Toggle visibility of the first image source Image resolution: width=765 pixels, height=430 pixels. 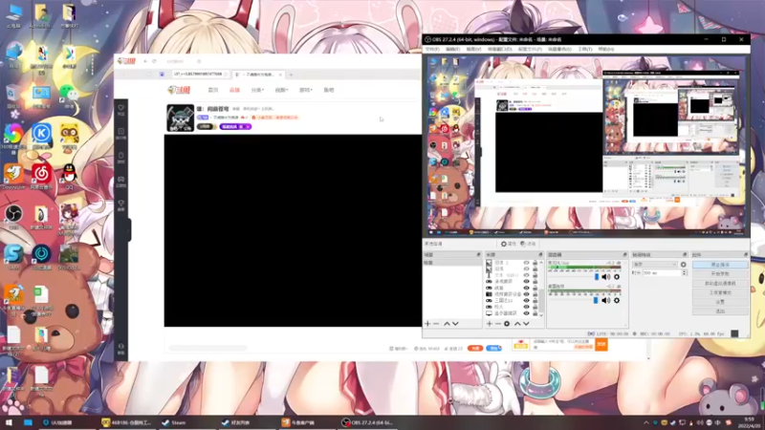point(526,263)
